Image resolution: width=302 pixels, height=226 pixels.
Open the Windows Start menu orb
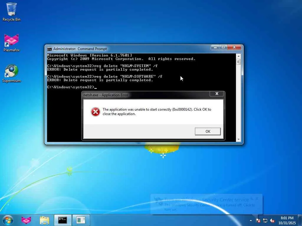click(x=8, y=220)
